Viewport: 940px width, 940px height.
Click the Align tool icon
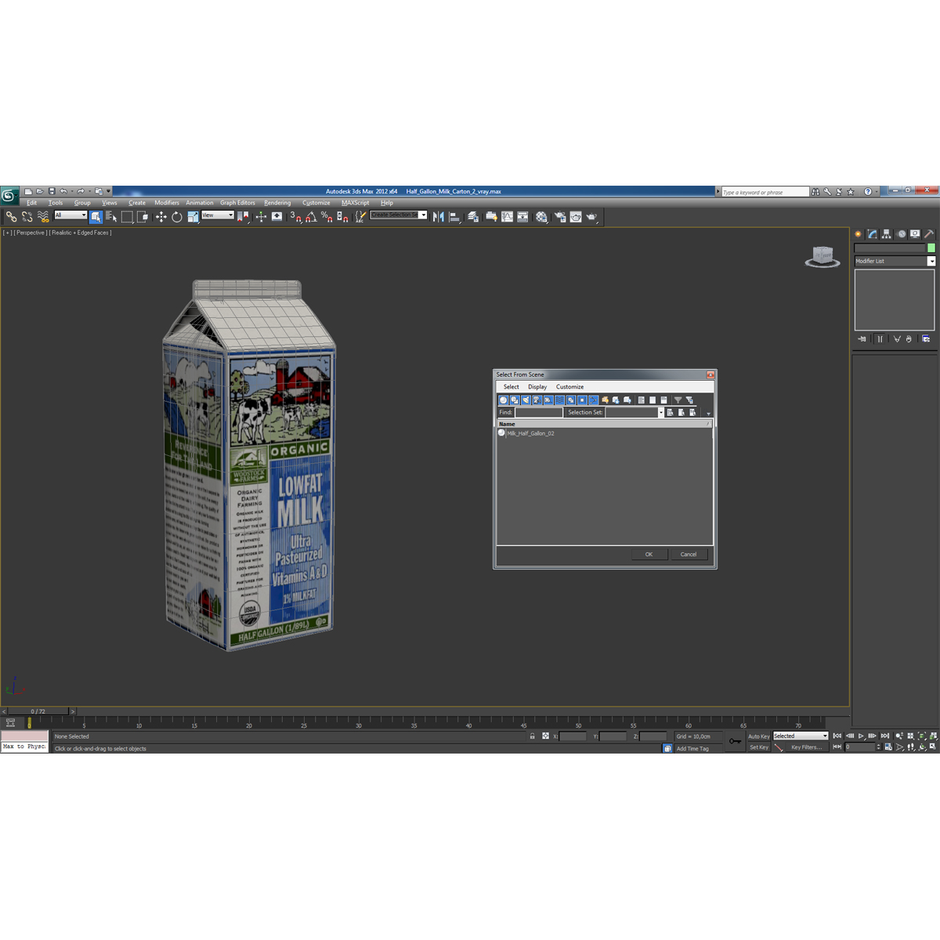pos(454,216)
